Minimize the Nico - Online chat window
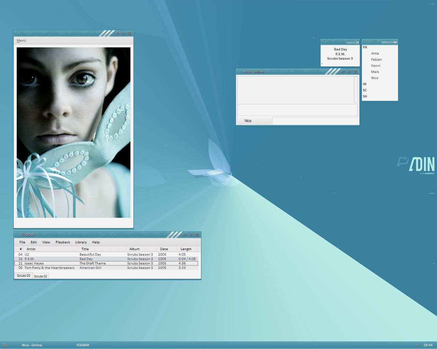This screenshot has height=349, width=437. pyautogui.click(x=343, y=72)
